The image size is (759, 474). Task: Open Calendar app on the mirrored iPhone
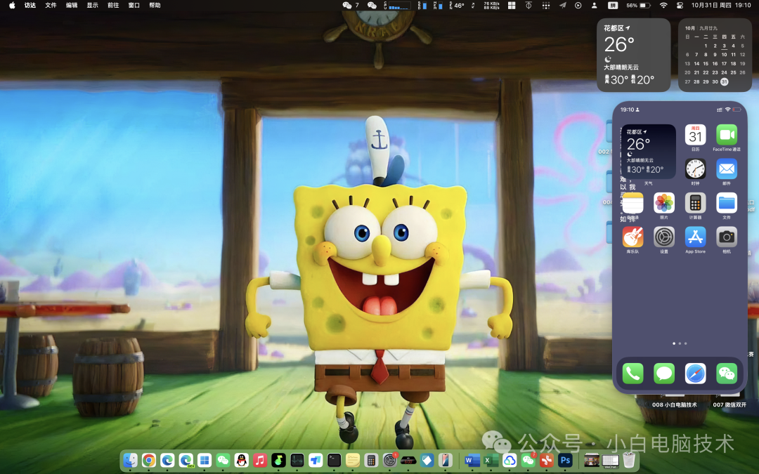coord(695,135)
